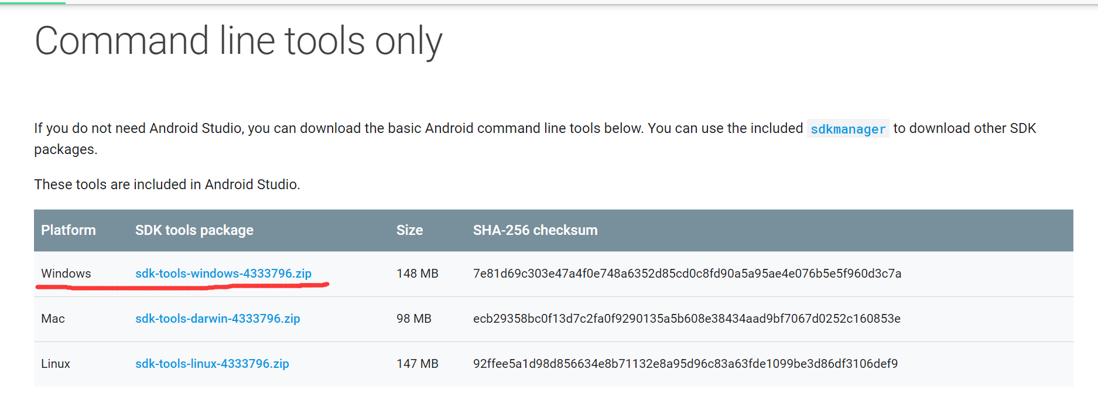Open the sdkmanager code link
The height and width of the screenshot is (403, 1098).
(848, 129)
